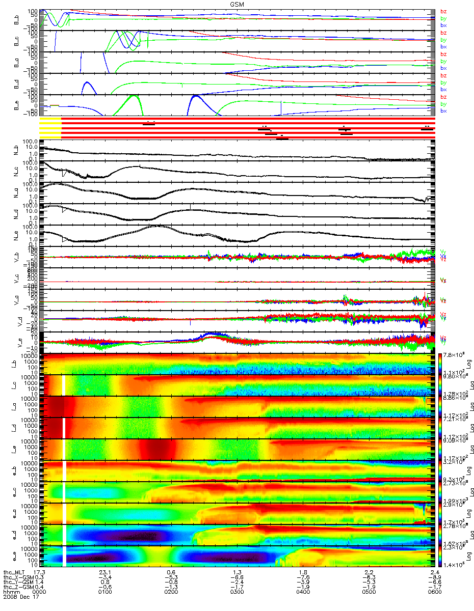
Task: Click the i_b spectrogram color bar
Action: point(440,364)
